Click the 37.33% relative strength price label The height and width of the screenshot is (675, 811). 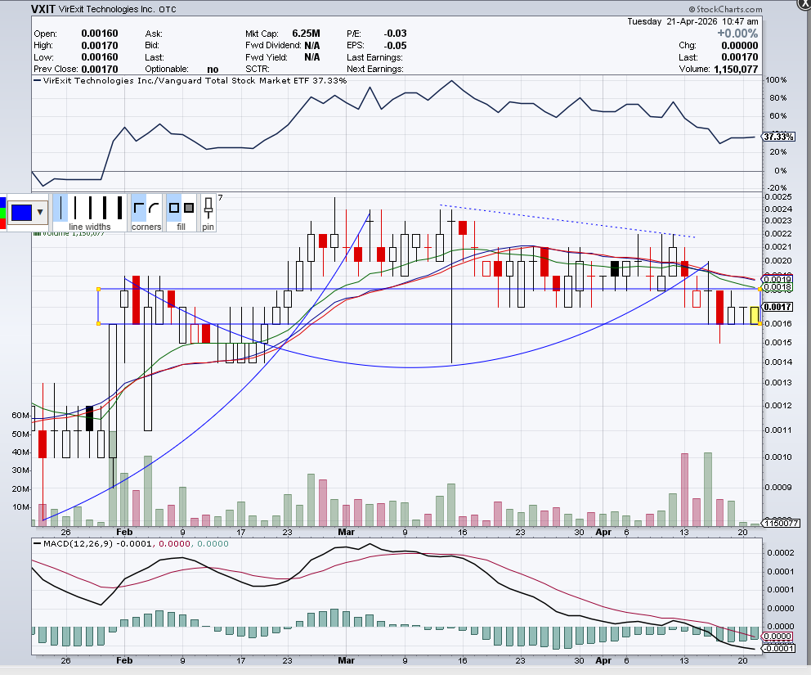pos(779,137)
